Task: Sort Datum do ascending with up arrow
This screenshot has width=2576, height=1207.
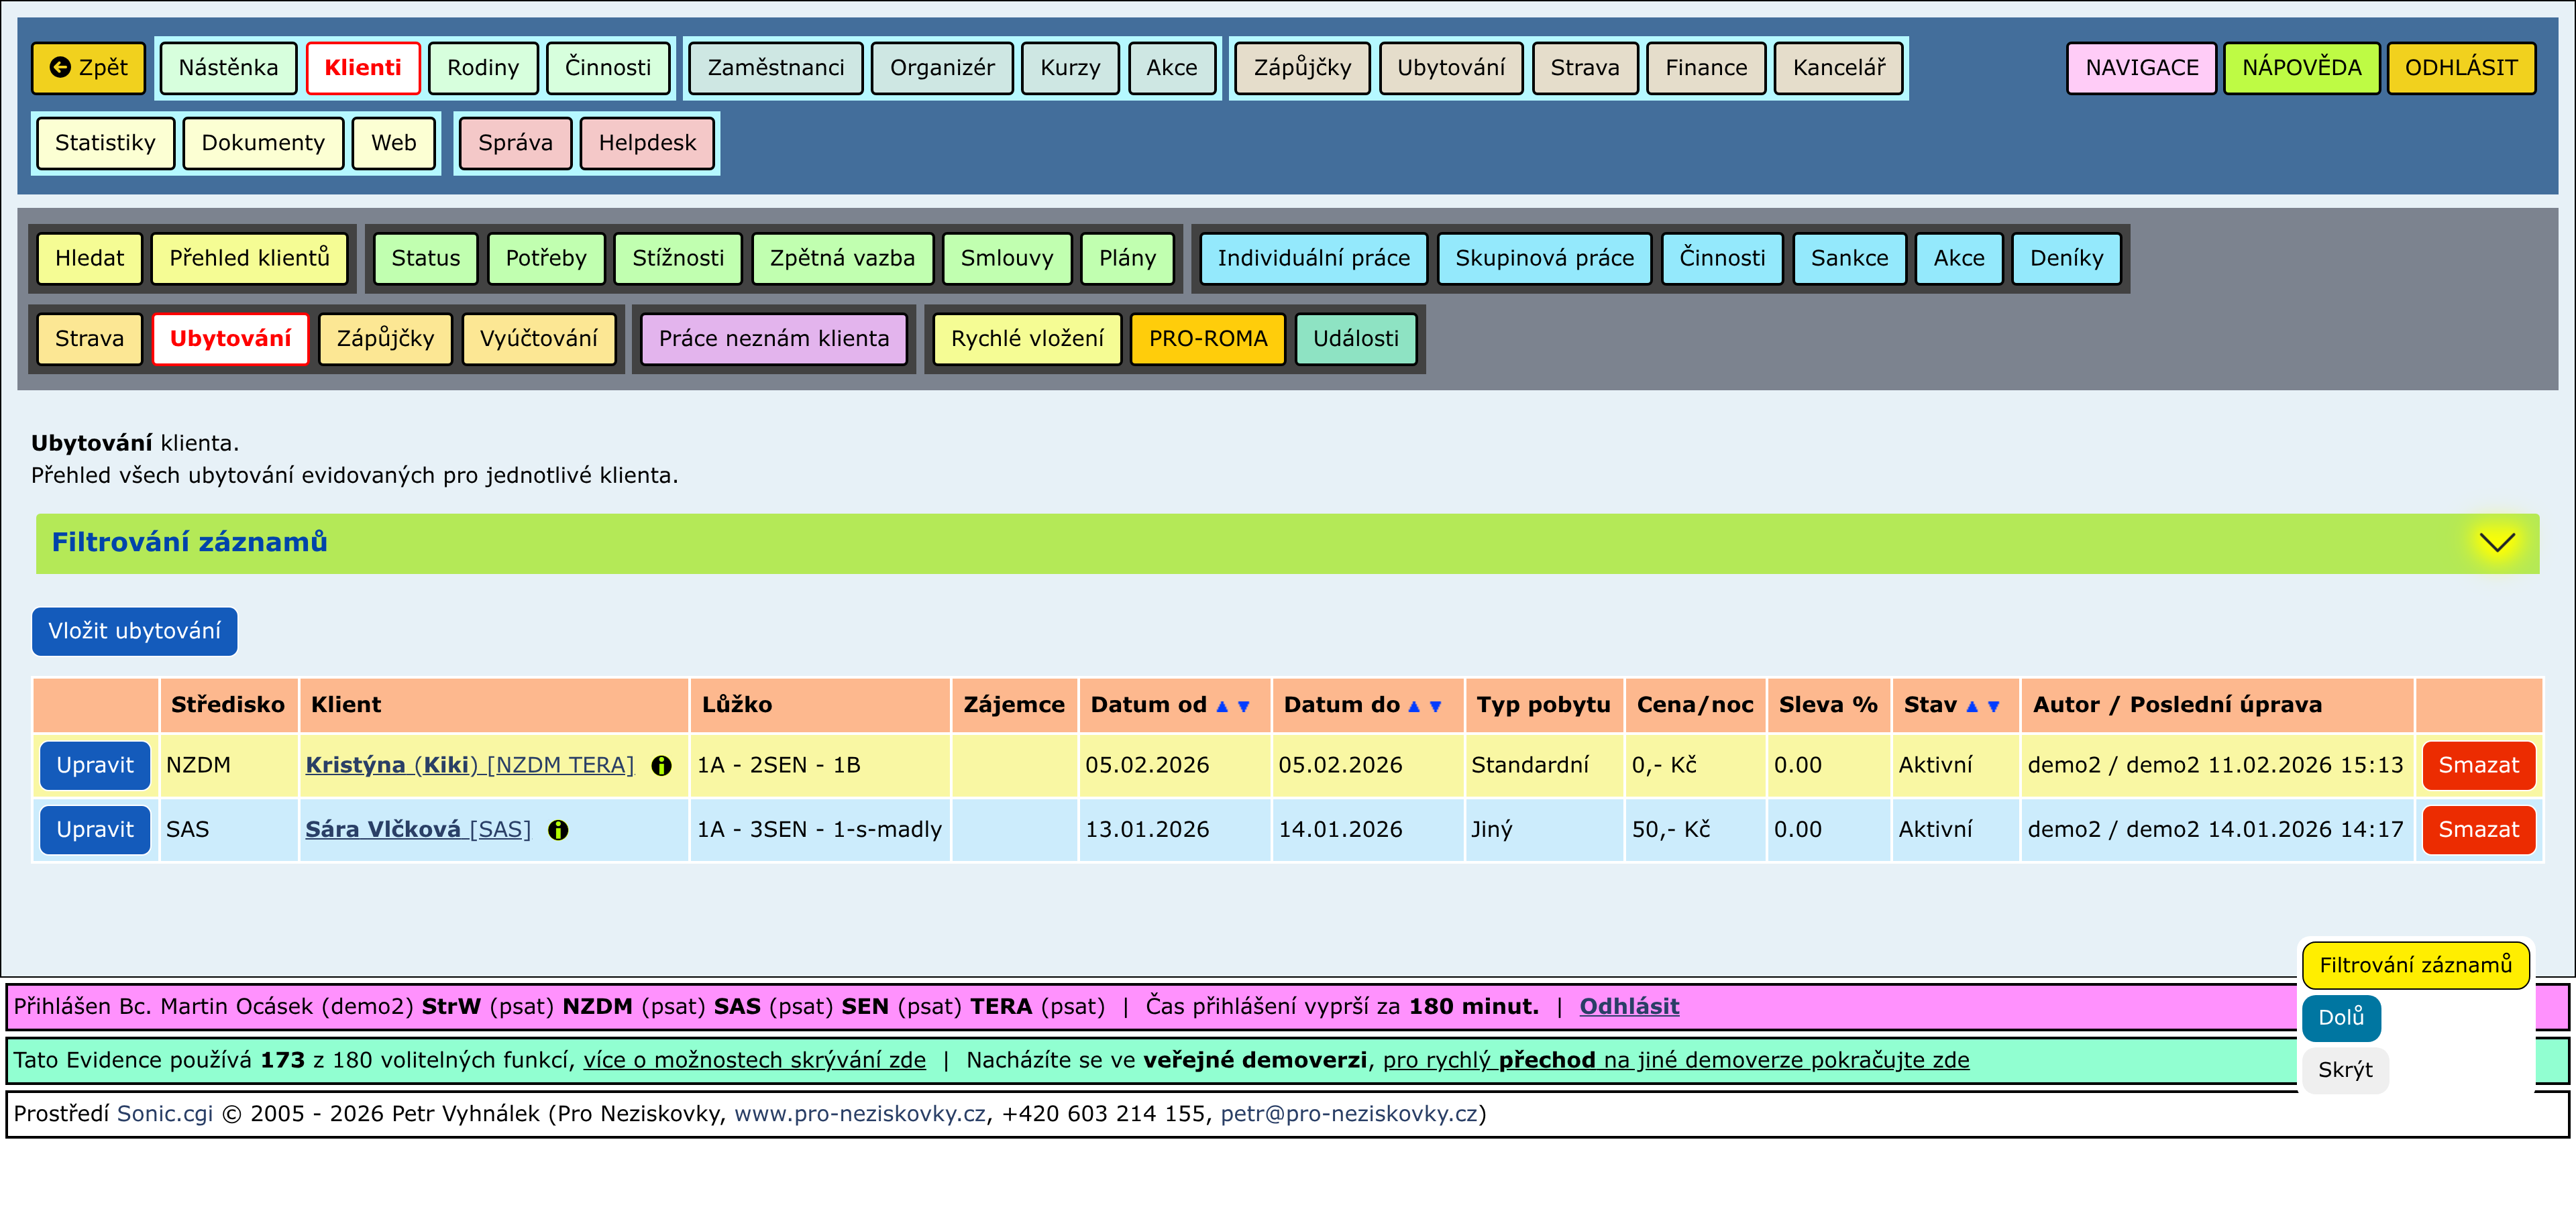Action: pyautogui.click(x=1413, y=706)
